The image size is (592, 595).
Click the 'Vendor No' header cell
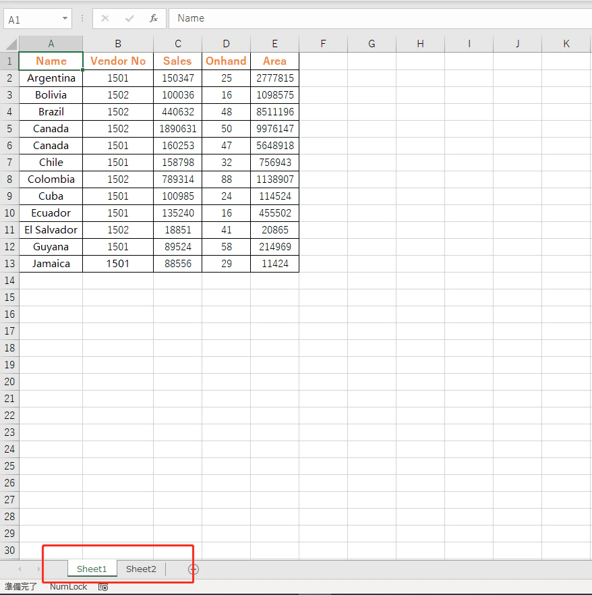click(118, 61)
